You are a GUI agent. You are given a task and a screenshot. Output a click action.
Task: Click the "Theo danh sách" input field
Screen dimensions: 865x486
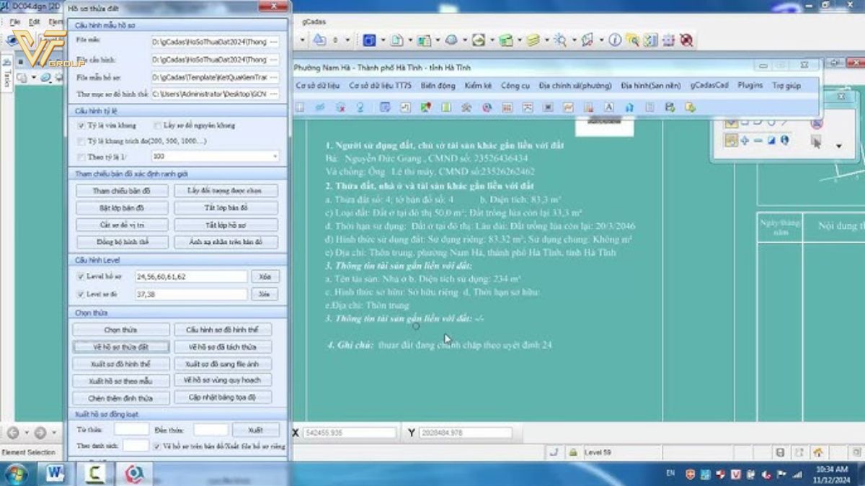click(136, 446)
